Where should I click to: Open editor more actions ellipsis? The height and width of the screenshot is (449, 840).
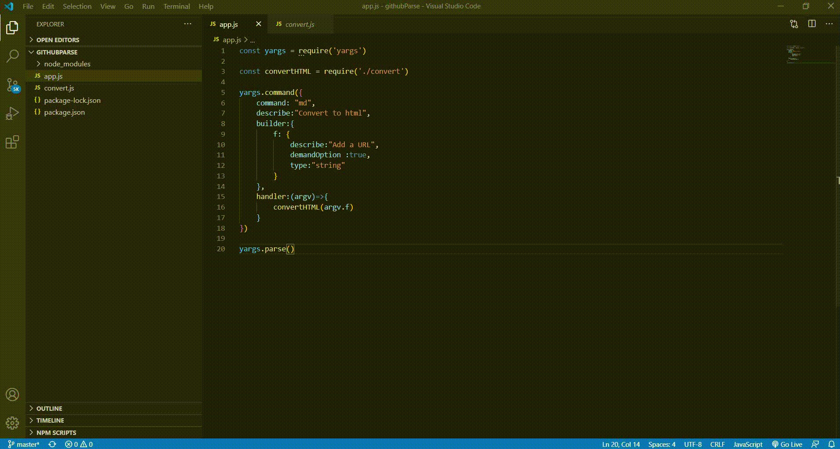(x=829, y=24)
